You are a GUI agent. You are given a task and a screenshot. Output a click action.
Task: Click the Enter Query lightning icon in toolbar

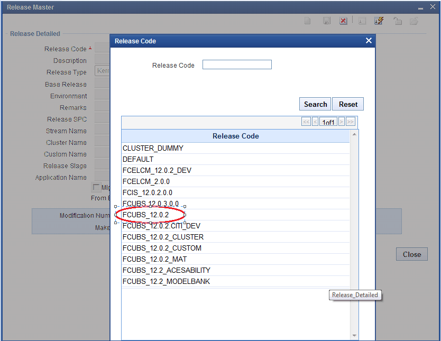(x=379, y=21)
